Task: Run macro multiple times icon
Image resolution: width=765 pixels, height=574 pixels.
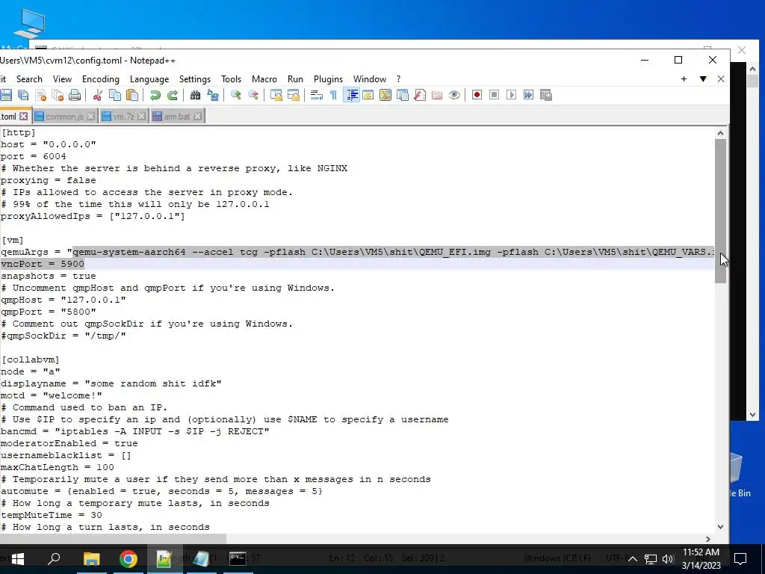Action: point(528,95)
